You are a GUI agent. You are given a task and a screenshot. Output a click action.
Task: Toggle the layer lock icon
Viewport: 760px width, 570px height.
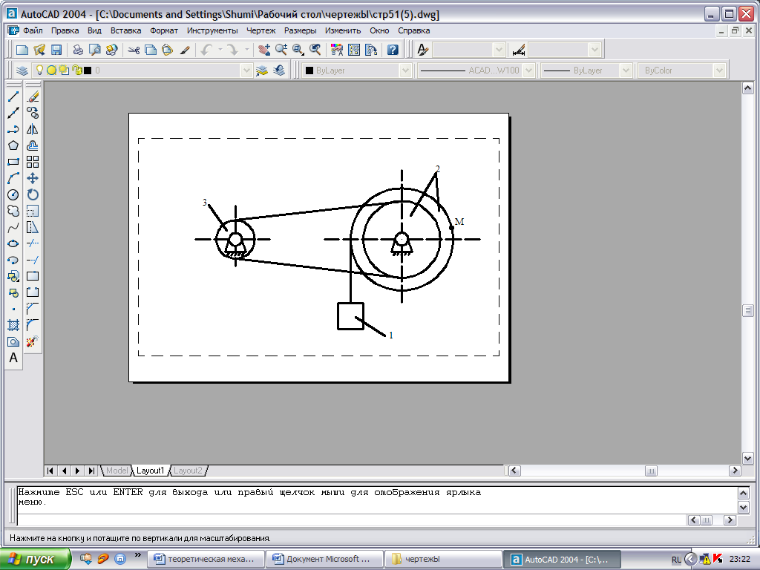point(76,71)
